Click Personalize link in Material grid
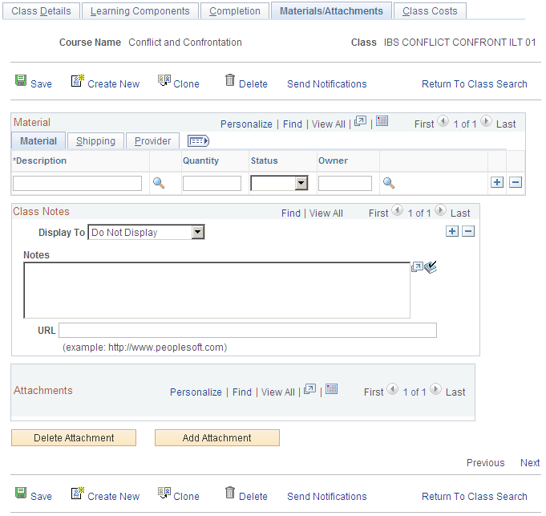The image size is (546, 516). click(x=246, y=124)
